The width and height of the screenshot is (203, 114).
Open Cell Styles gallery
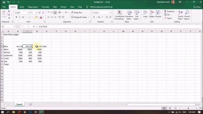[x=137, y=15]
